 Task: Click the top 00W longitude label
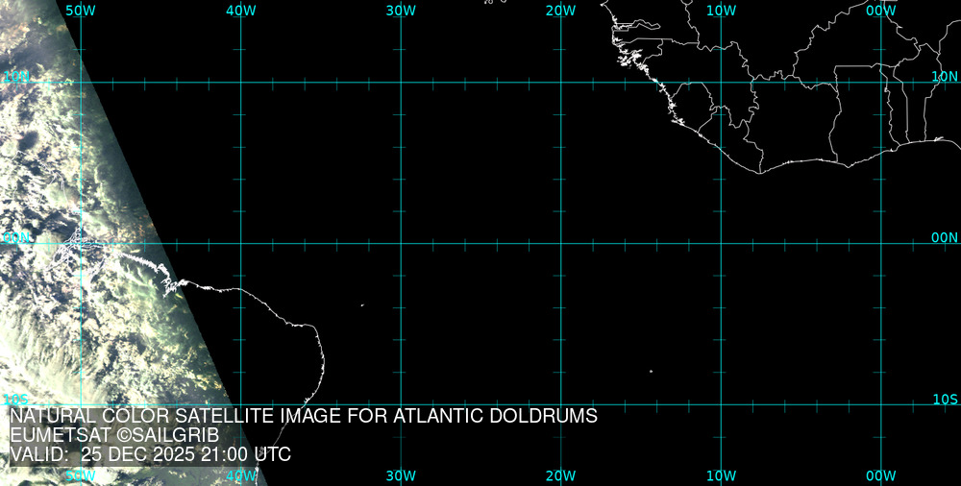(880, 11)
